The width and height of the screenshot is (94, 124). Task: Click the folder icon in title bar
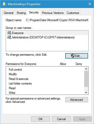click(4, 4)
